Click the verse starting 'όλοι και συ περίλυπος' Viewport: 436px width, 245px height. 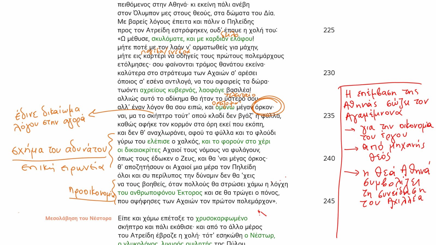click(x=186, y=176)
